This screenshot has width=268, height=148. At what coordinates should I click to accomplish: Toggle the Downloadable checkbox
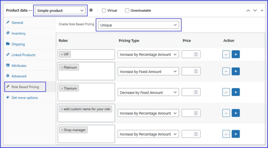[x=127, y=10]
